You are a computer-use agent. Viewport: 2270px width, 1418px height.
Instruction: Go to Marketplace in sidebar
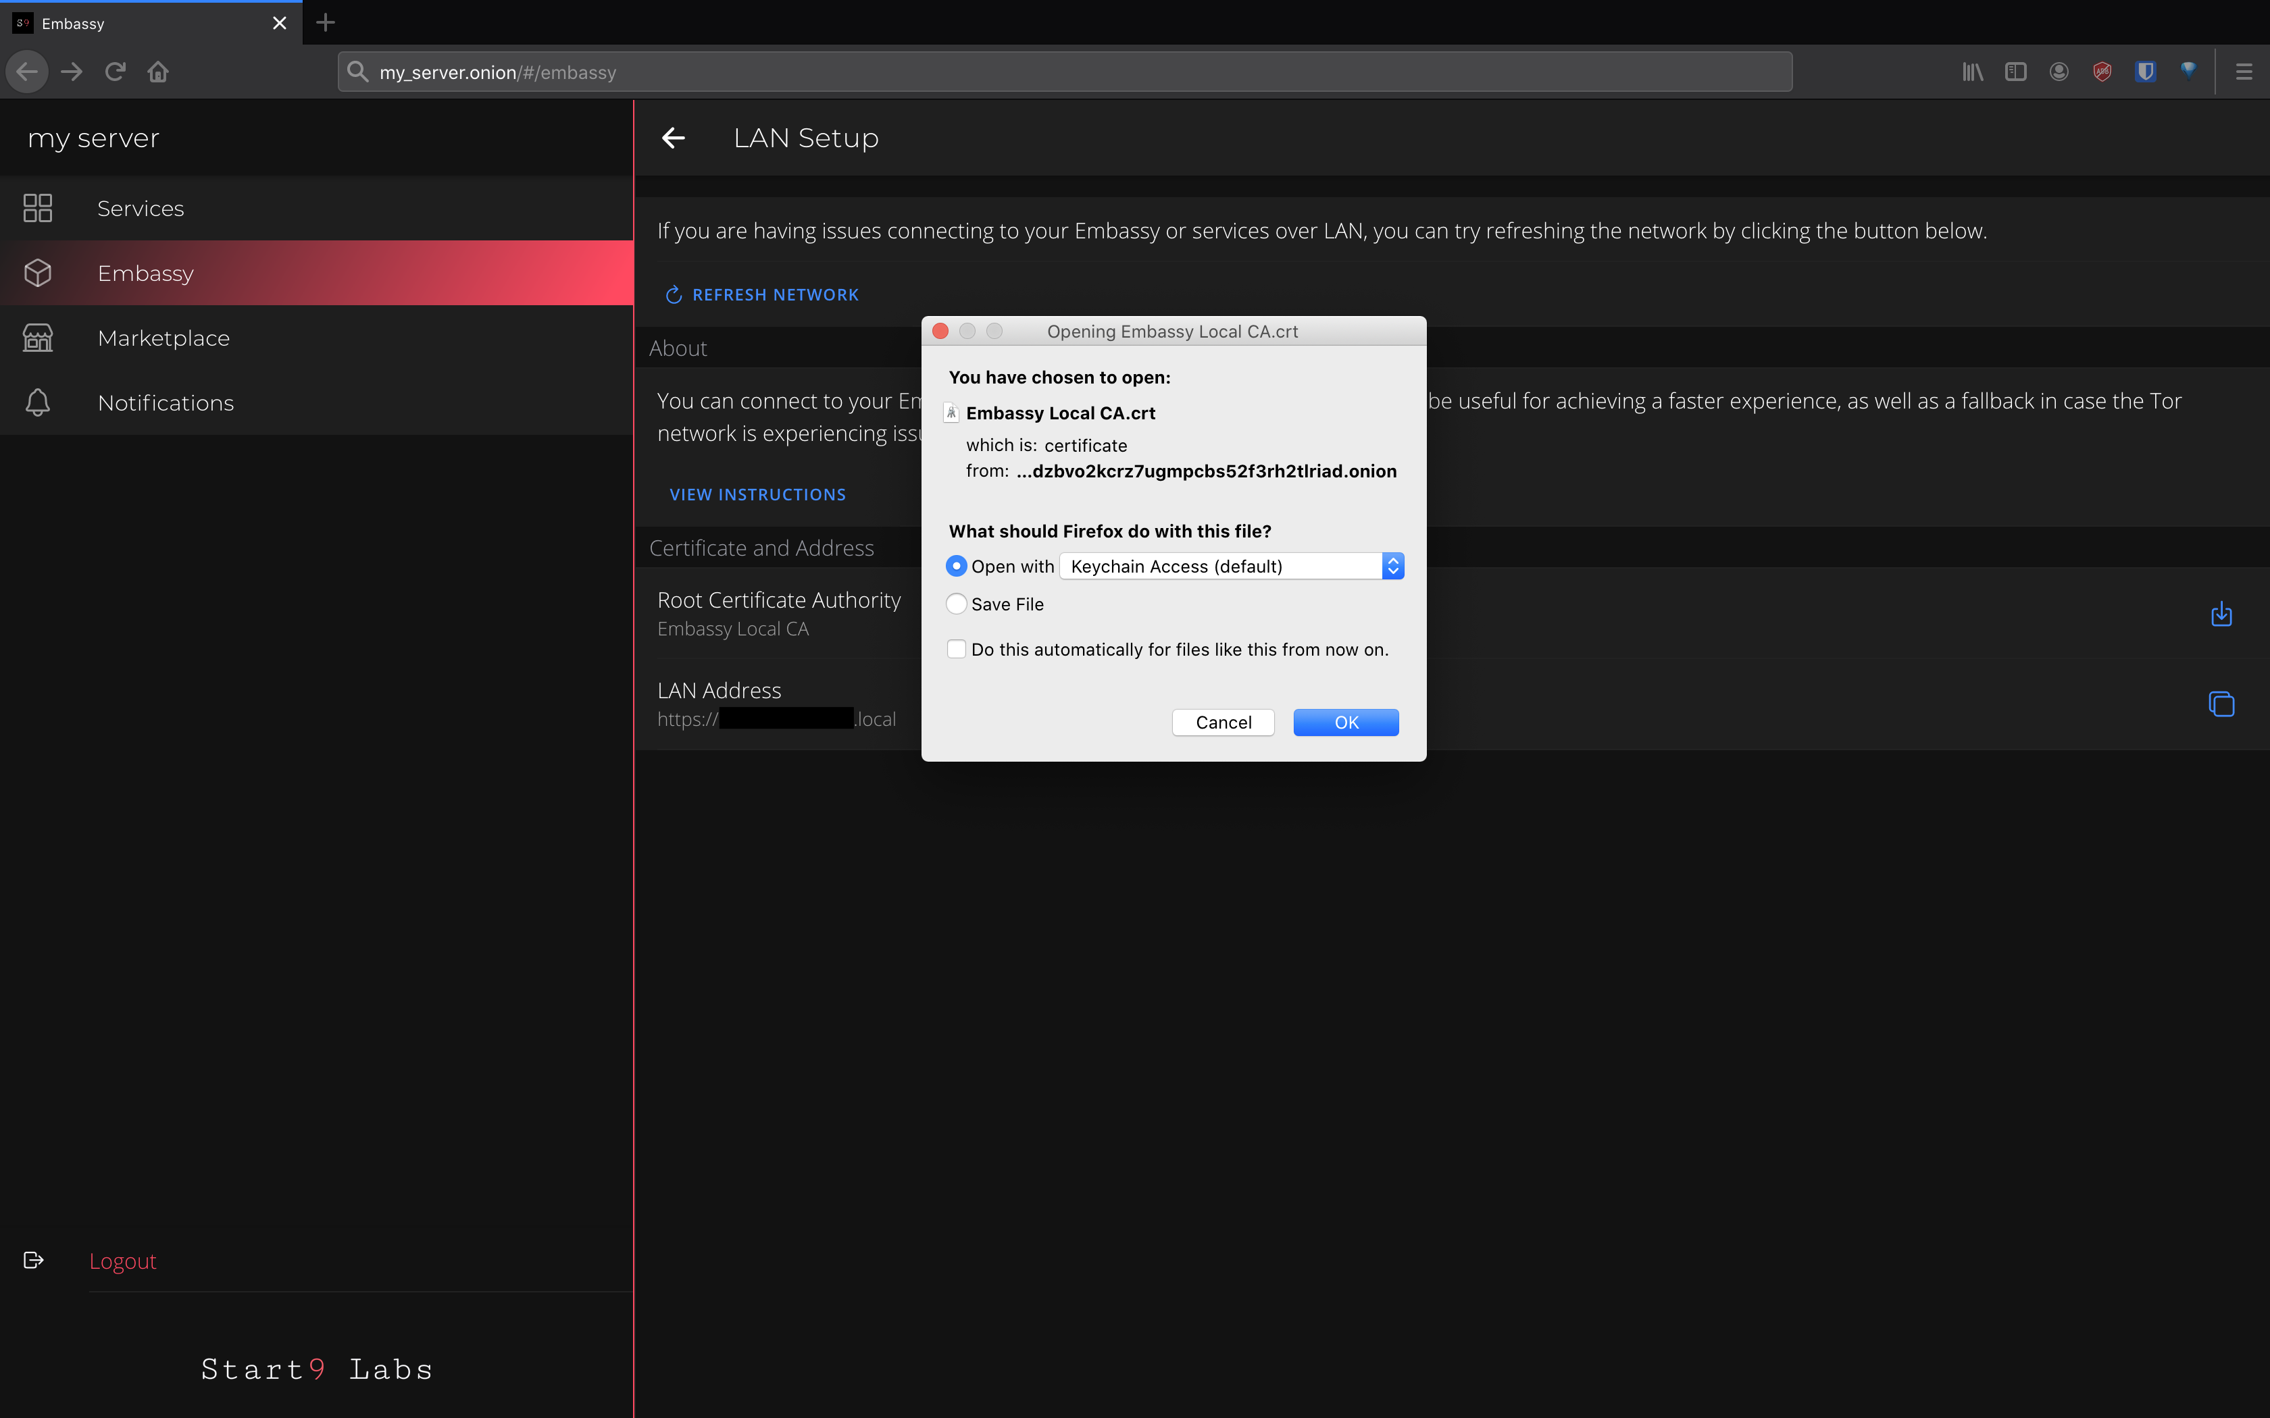click(x=163, y=338)
